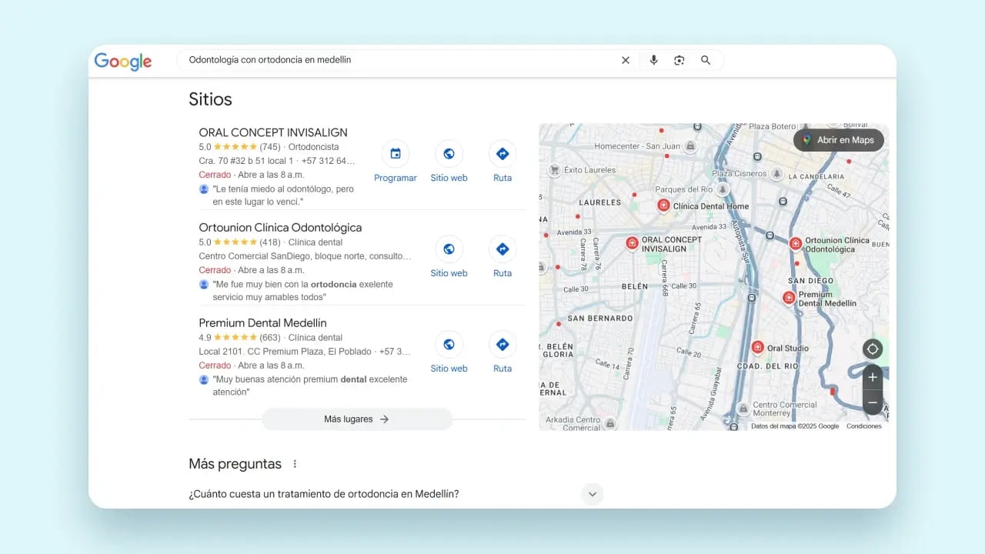Open ORAL CONCEPT INVISALIGN listing title
This screenshot has width=985, height=554.
point(273,132)
